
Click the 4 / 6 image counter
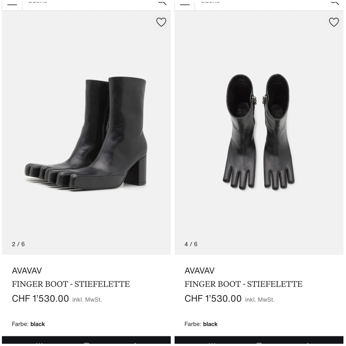point(191,244)
